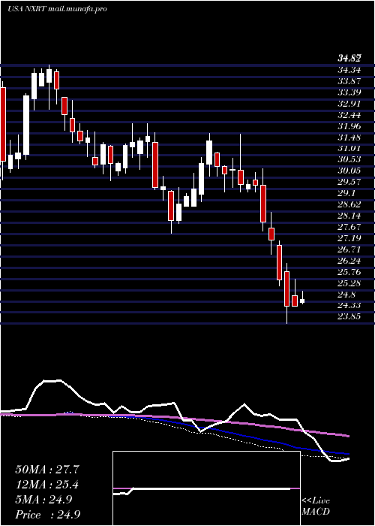Click the 50MA : 27.7 readout

pyautogui.click(x=47, y=470)
